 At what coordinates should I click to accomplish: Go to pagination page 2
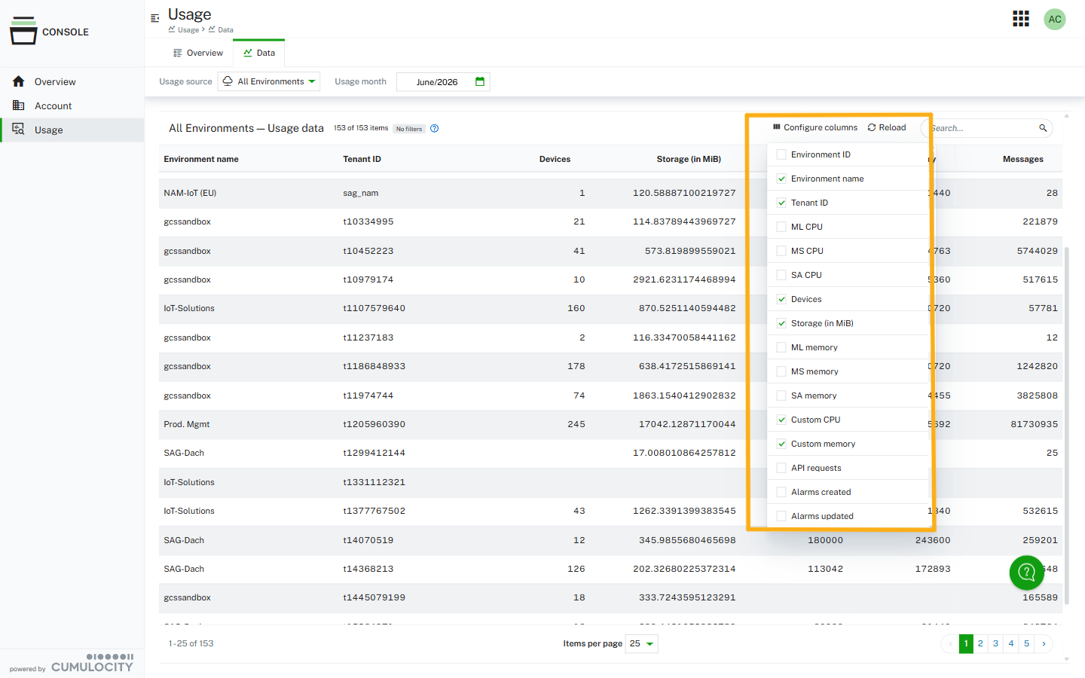pyautogui.click(x=980, y=643)
